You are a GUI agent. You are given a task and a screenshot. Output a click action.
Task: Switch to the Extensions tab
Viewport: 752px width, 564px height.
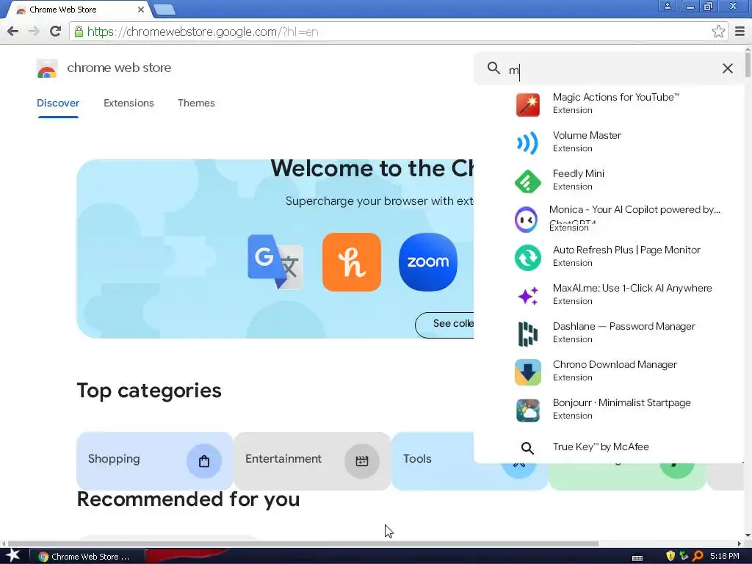point(129,103)
